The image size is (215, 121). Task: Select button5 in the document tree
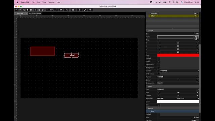coord(154,13)
